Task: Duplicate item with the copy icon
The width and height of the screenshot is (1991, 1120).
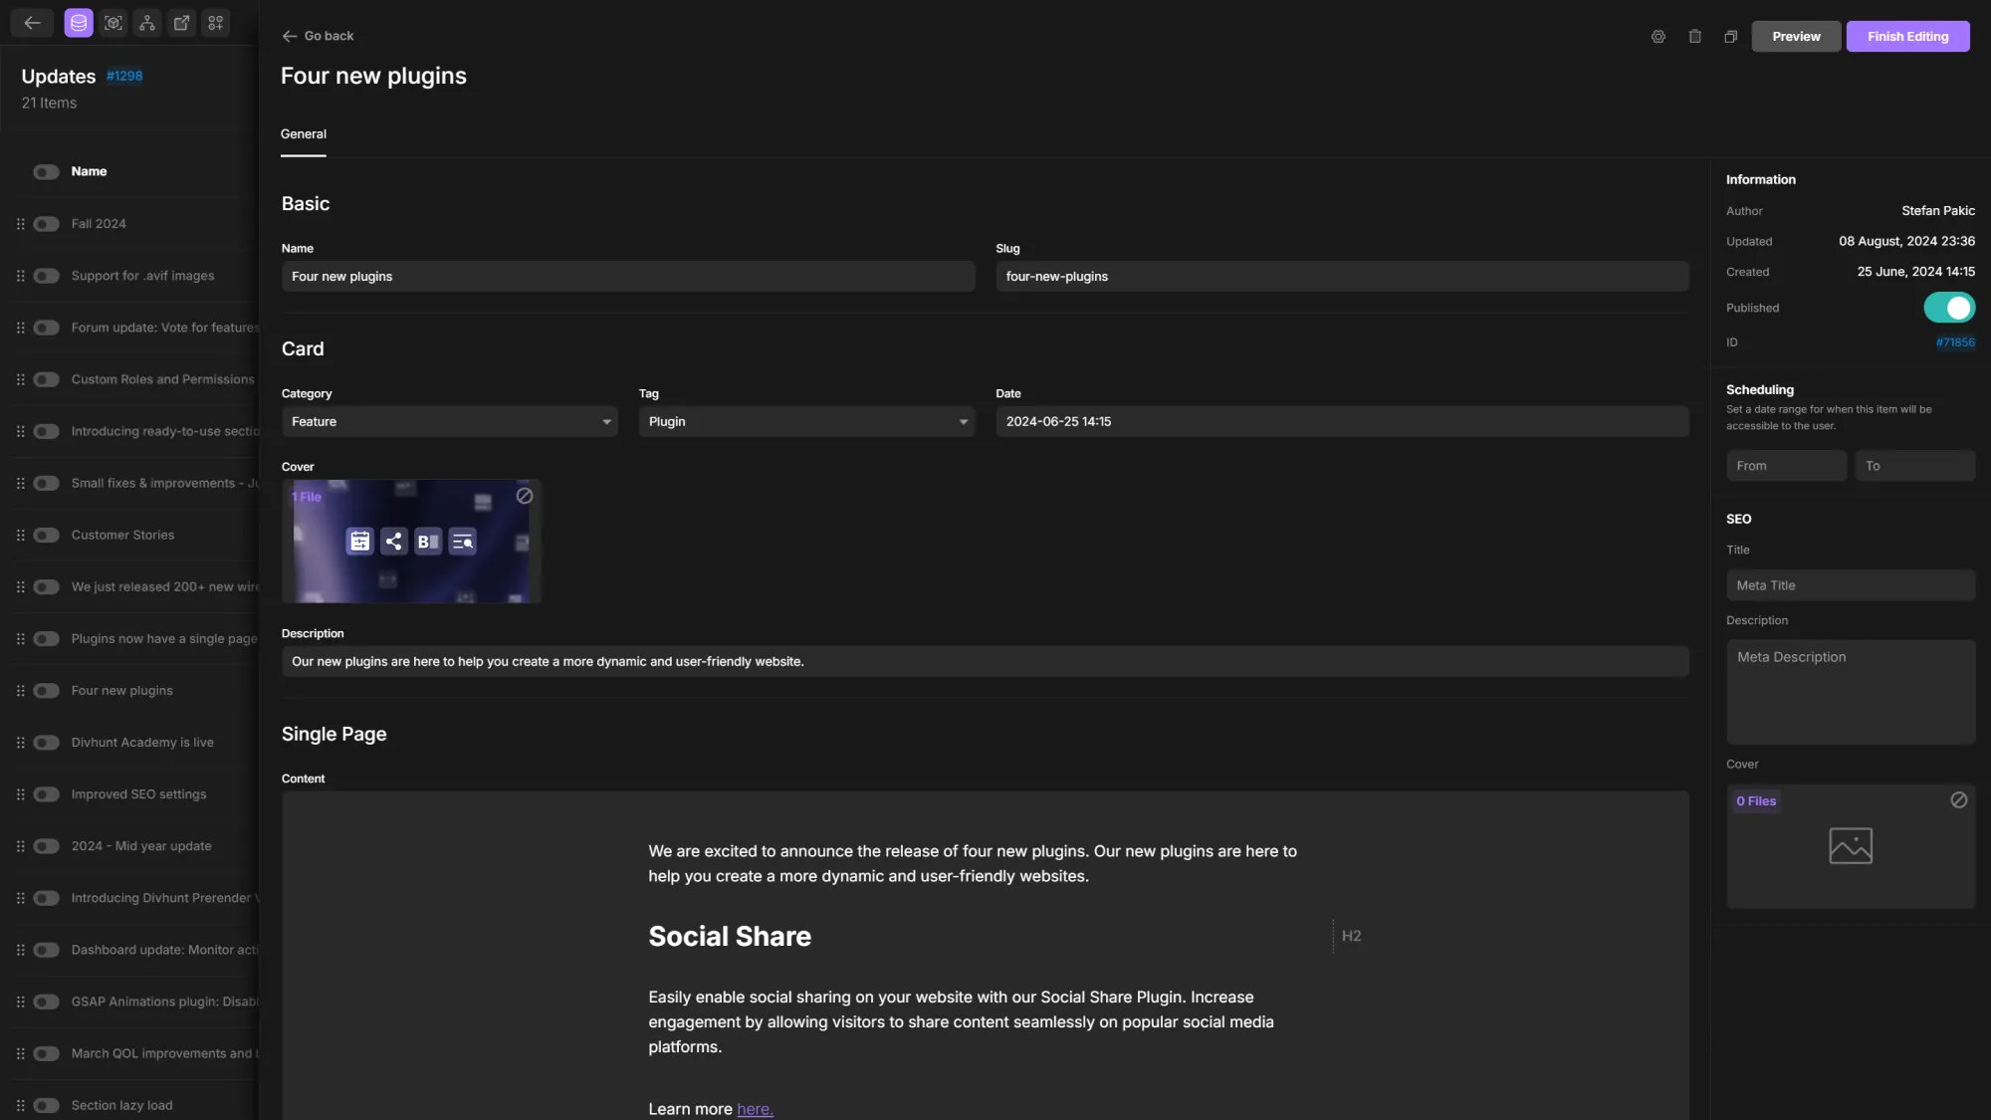Action: (x=1730, y=37)
